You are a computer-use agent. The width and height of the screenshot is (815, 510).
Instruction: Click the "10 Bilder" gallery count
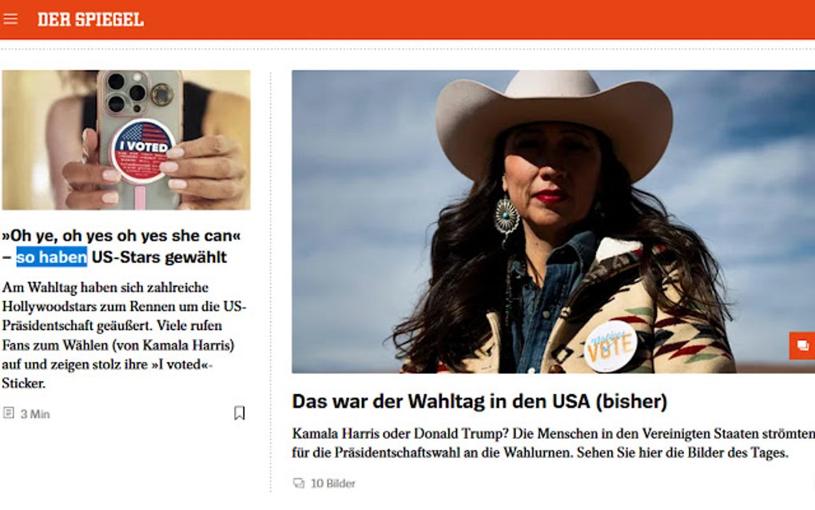pyautogui.click(x=332, y=484)
